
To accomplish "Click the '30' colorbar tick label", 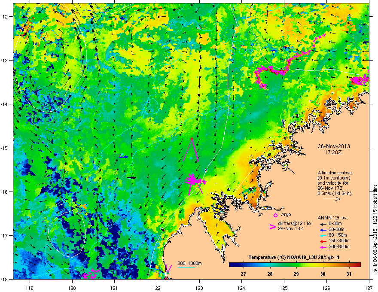I will point(323,274).
